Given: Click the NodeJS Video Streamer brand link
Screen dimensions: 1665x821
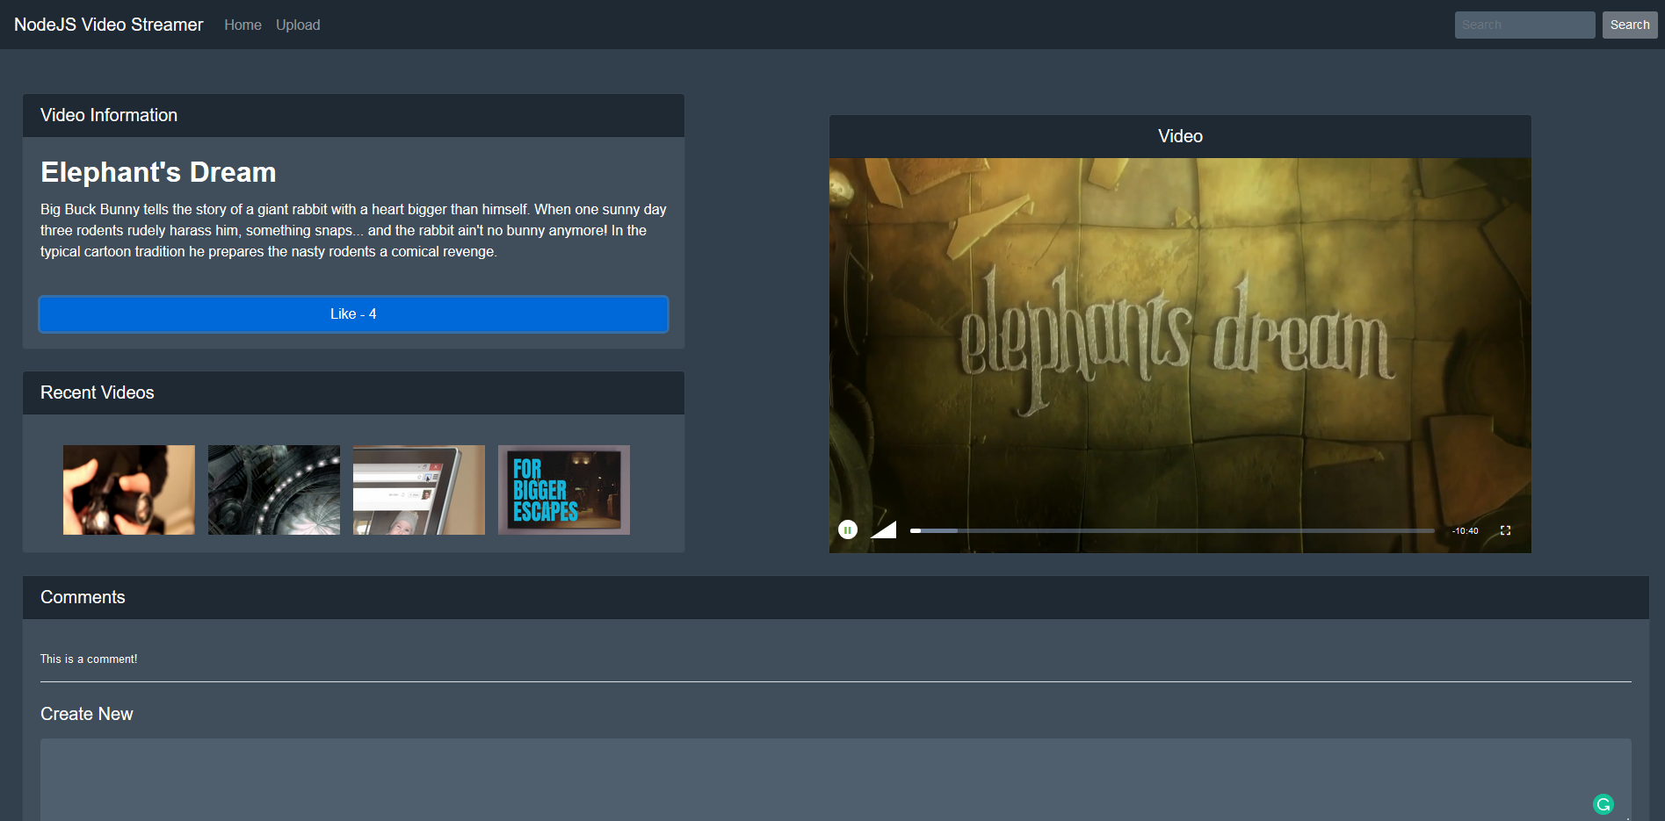Looking at the screenshot, I should coord(109,25).
